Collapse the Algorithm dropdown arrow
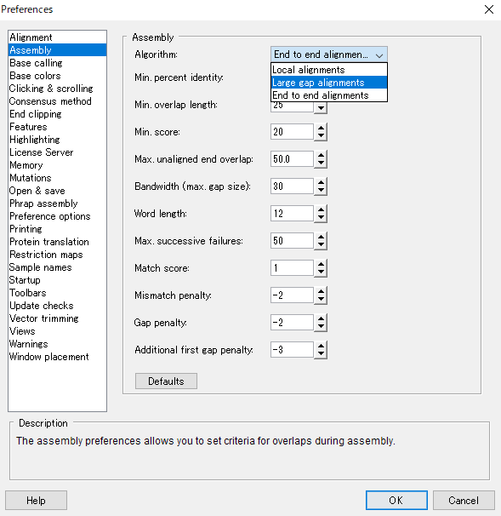 click(x=379, y=55)
